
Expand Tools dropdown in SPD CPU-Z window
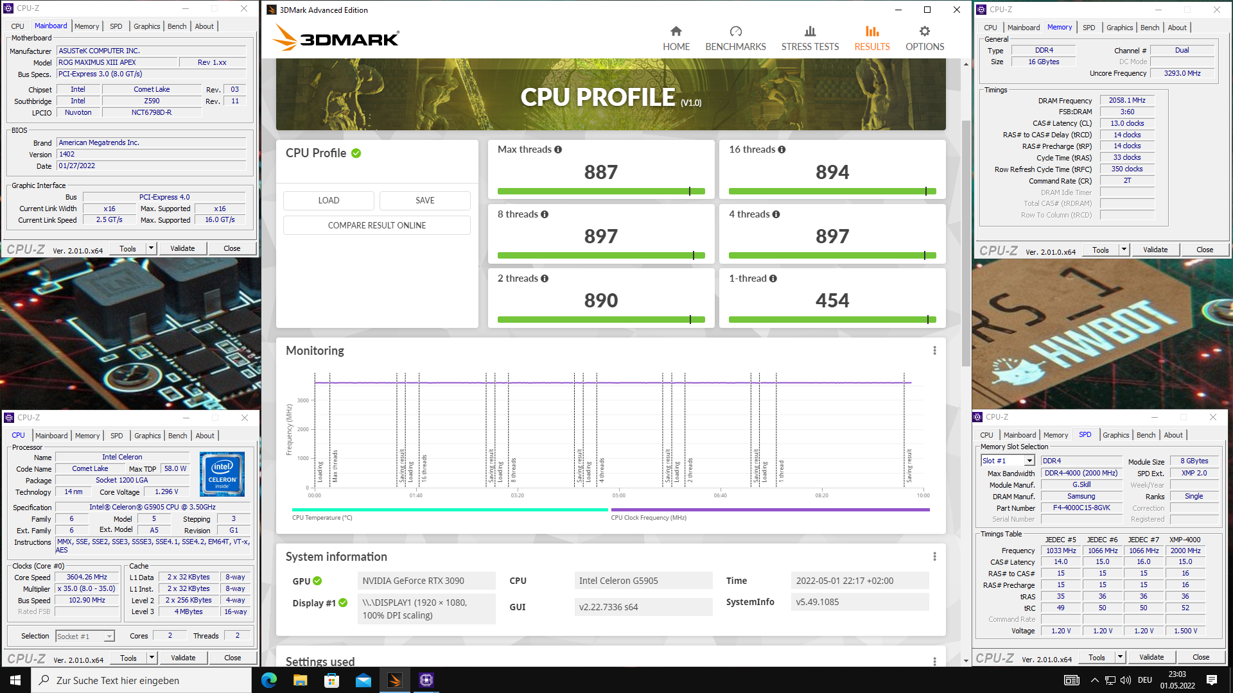click(1120, 657)
